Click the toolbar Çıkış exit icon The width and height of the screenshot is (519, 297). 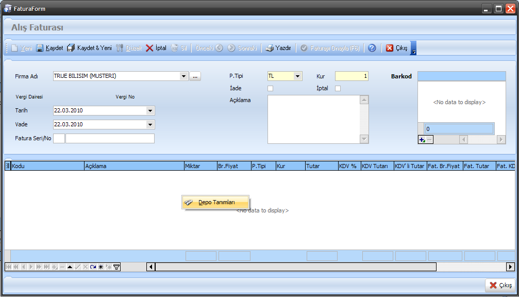tap(390, 48)
